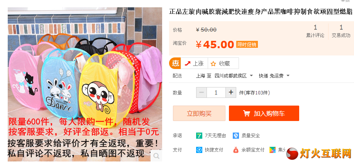Click the shopping cart icon in 加入购物车
Screen dimensions: 354x163
click(x=246, y=113)
